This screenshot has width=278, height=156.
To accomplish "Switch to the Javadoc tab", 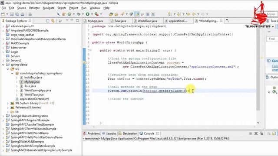I will [109, 133].
